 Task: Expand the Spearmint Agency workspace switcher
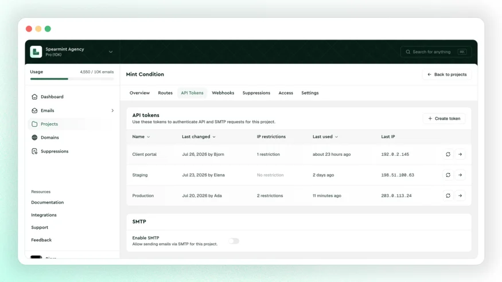pos(111,52)
